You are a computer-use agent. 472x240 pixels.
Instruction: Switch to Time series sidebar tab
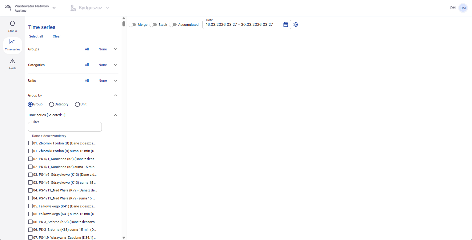pyautogui.click(x=13, y=45)
